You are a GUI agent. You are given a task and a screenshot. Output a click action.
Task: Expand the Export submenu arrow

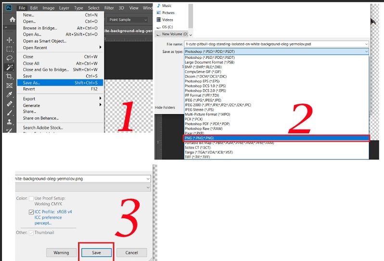point(100,98)
